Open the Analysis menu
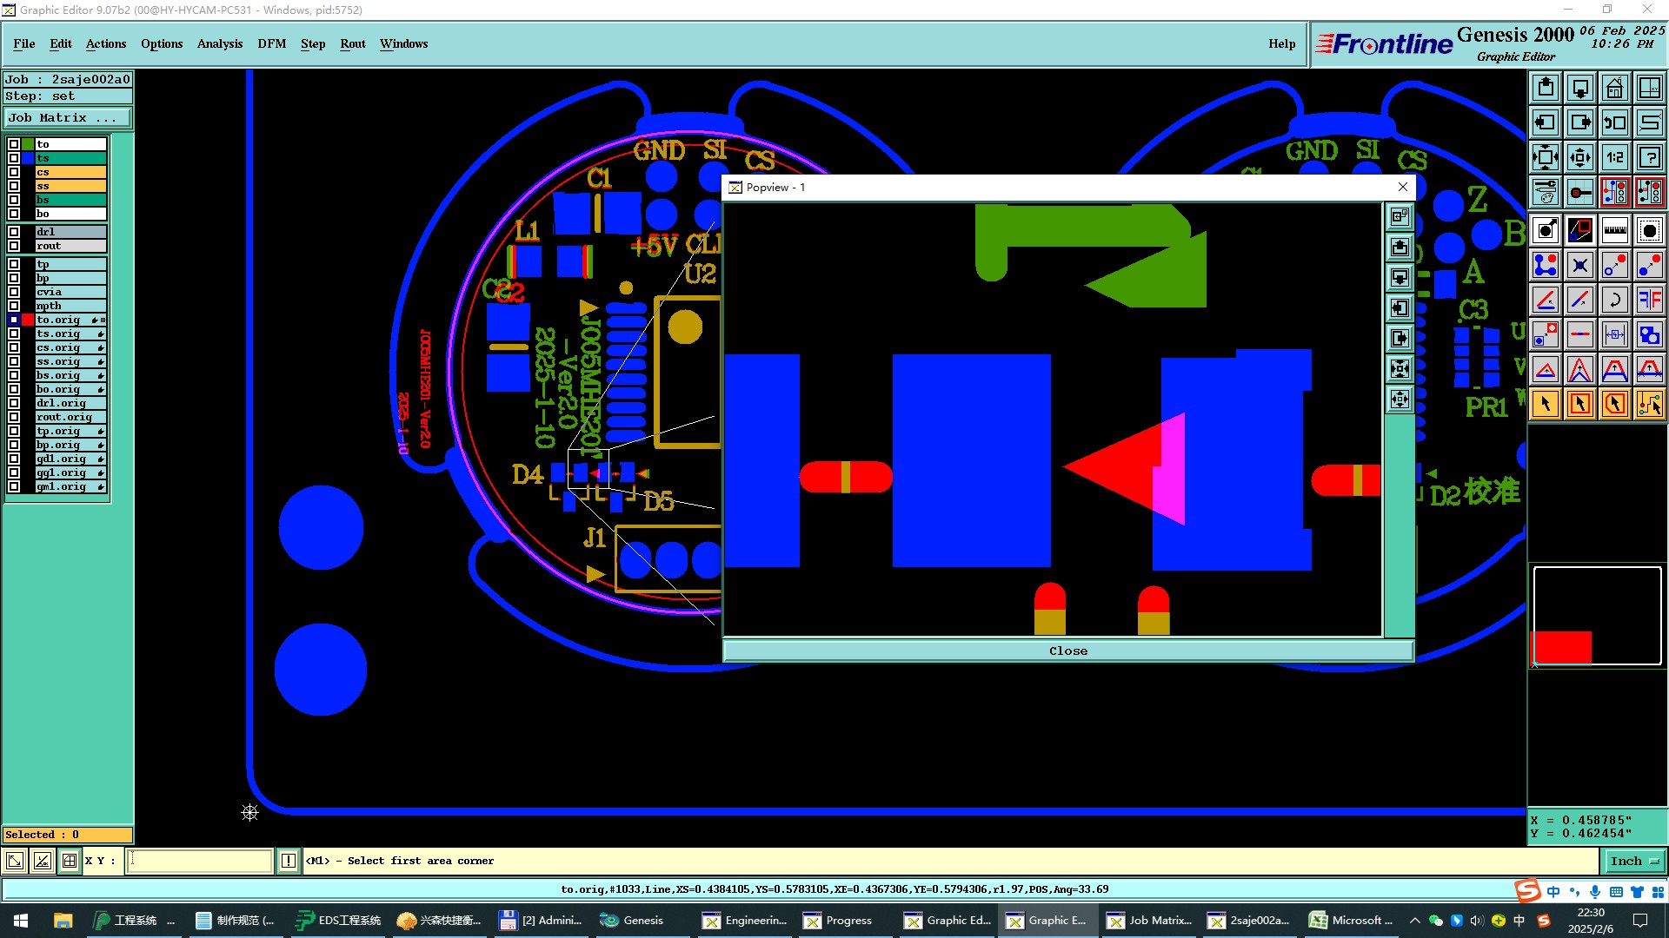Image resolution: width=1669 pixels, height=938 pixels. pos(219,43)
